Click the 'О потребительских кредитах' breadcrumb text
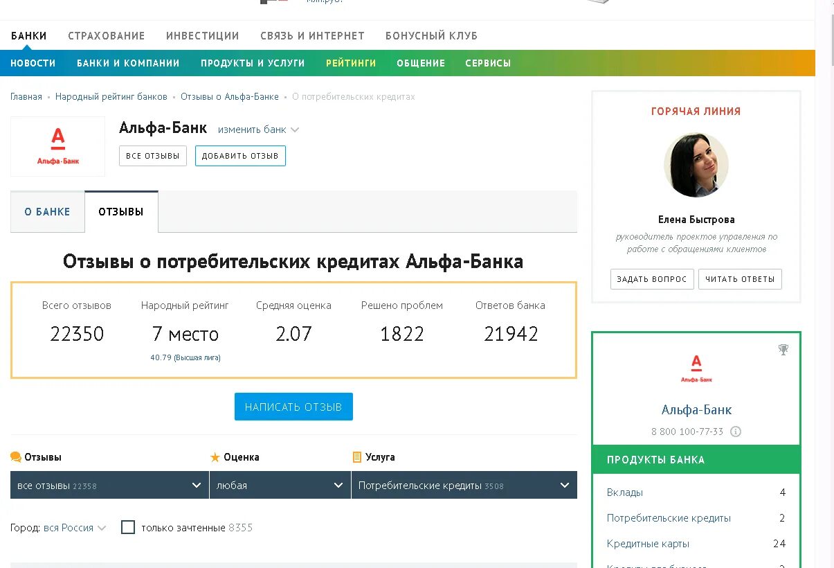Image resolution: width=834 pixels, height=568 pixels. coord(354,97)
